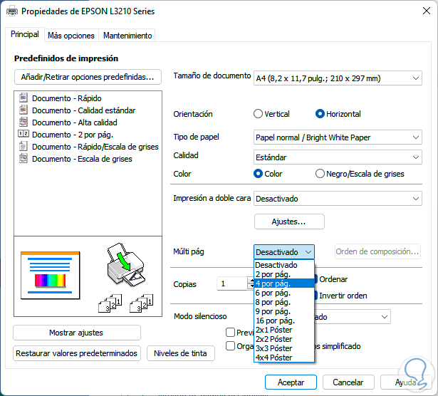
Task: Click the Ayuda button
Action: pos(406,382)
